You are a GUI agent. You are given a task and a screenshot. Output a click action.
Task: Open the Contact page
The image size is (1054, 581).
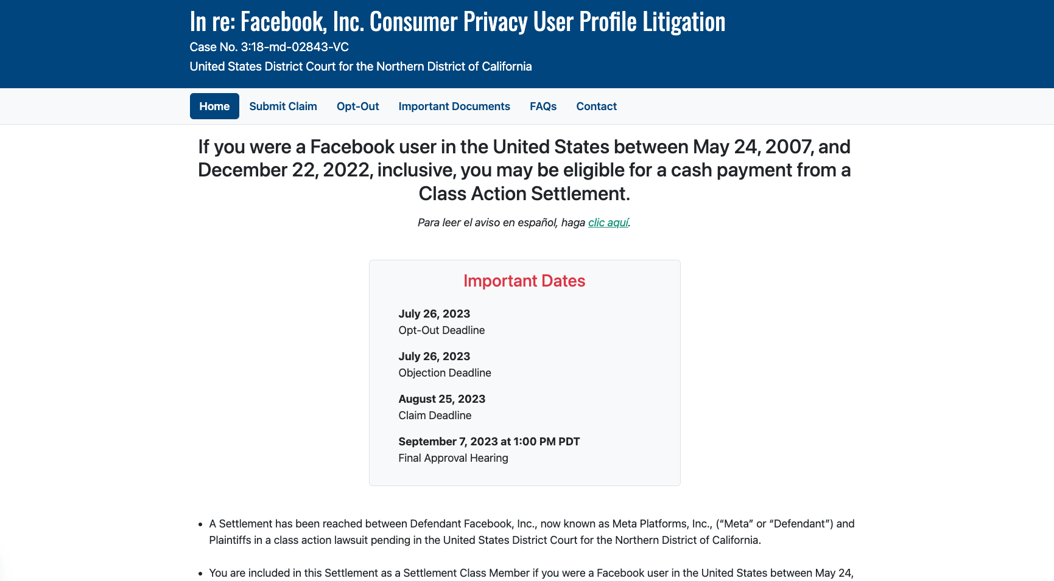[x=597, y=106]
